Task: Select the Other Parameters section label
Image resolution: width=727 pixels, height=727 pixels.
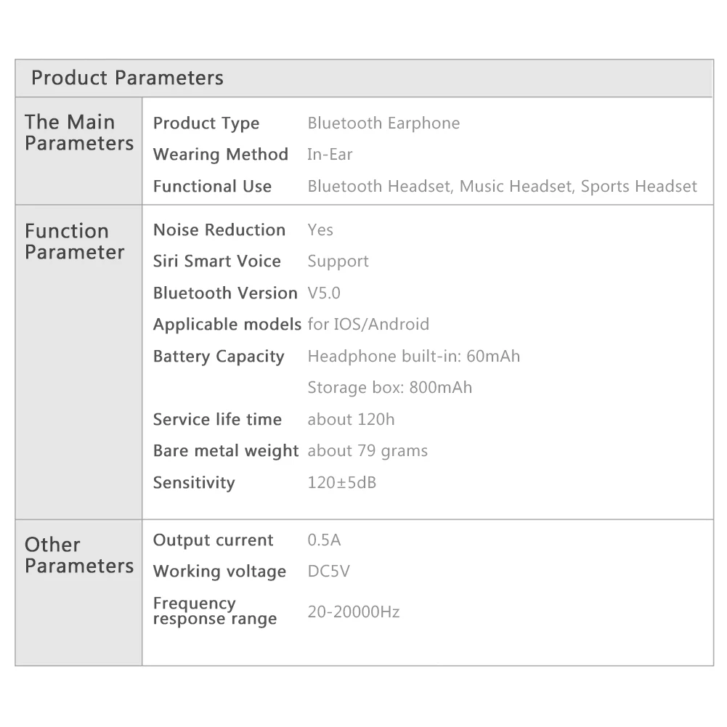Action: click(x=78, y=555)
